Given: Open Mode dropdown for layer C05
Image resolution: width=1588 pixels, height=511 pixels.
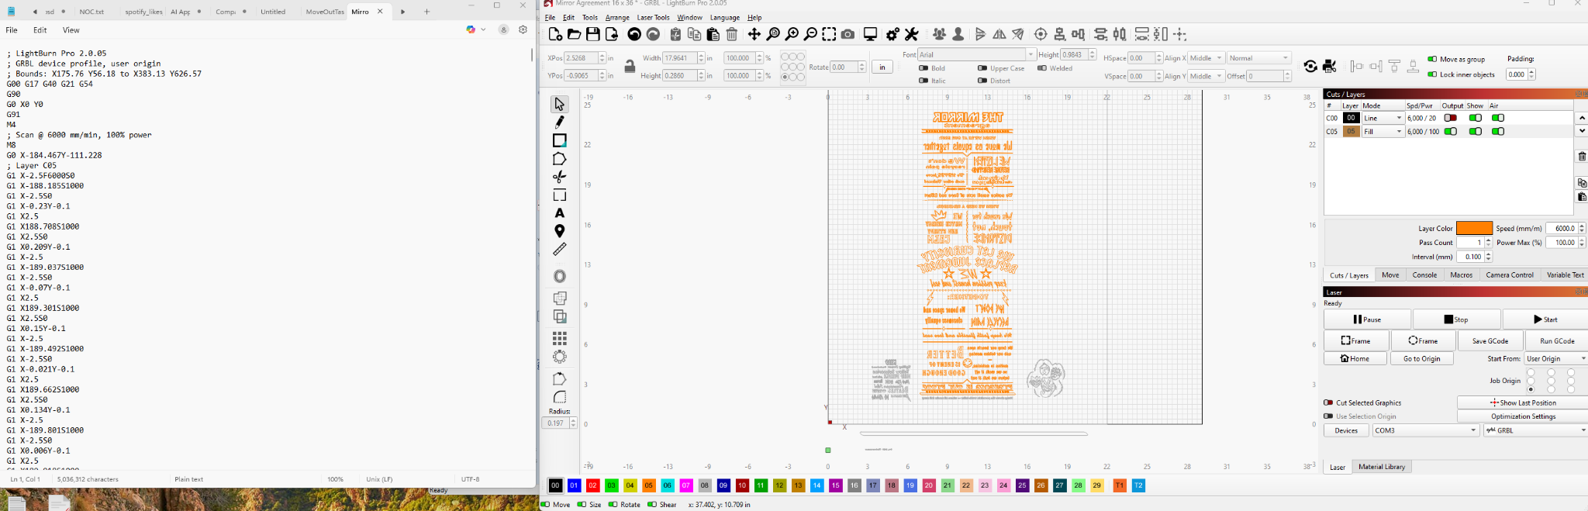Looking at the screenshot, I should [1383, 132].
